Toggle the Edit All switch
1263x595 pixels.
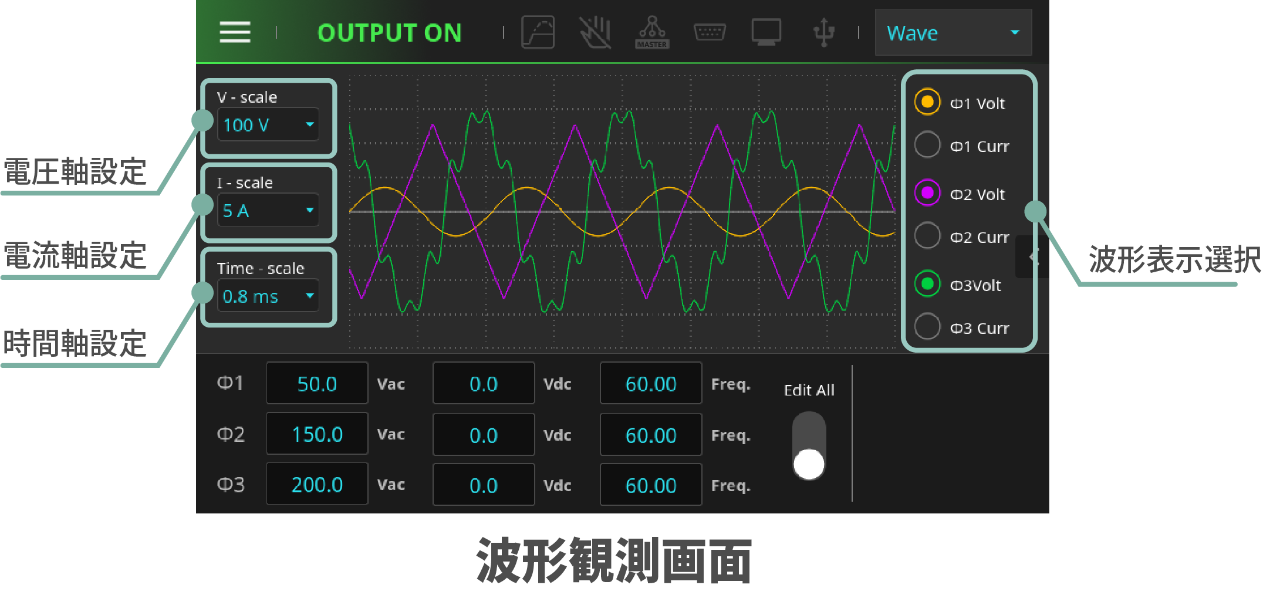pos(809,446)
